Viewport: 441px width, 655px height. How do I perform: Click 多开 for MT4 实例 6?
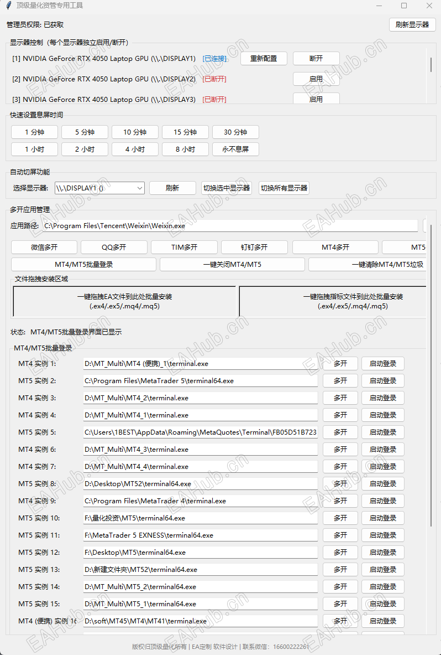[x=340, y=449]
